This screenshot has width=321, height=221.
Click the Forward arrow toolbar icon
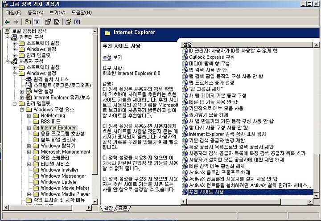pos(16,22)
